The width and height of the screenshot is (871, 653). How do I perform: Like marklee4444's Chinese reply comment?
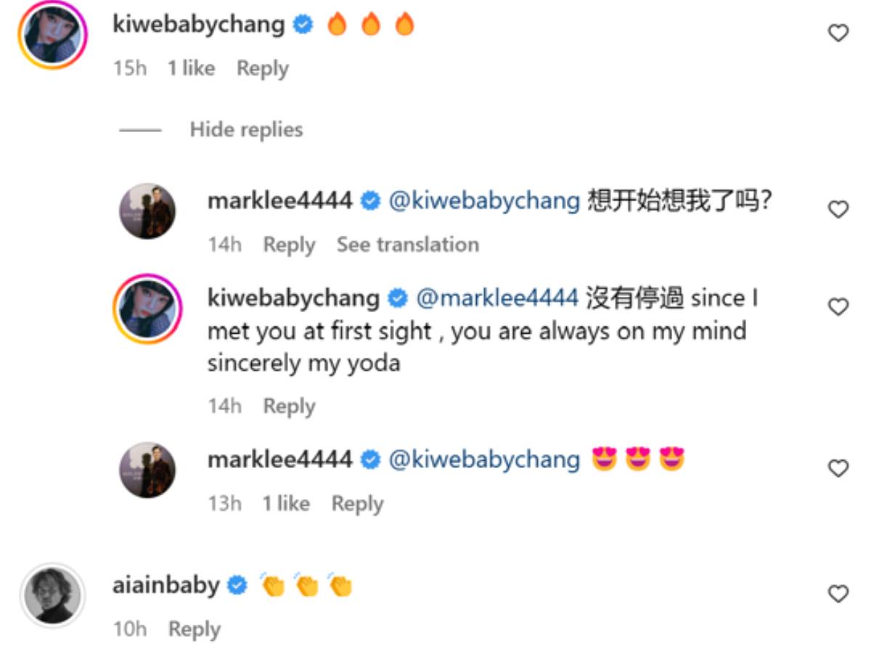pyautogui.click(x=838, y=210)
